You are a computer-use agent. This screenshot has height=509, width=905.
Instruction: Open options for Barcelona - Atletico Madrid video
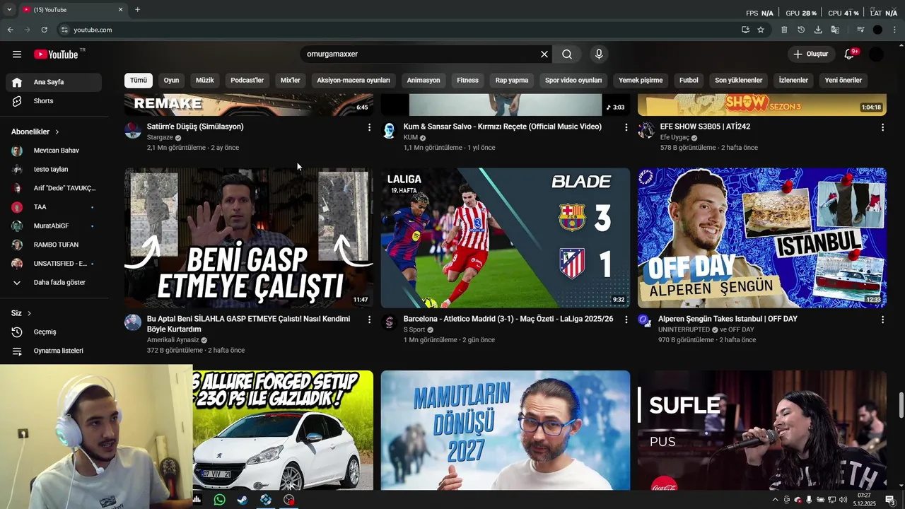(626, 320)
